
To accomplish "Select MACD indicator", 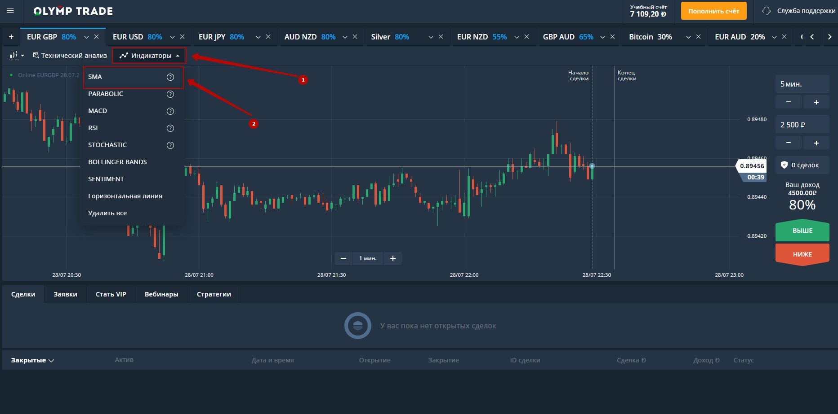I will point(132,111).
